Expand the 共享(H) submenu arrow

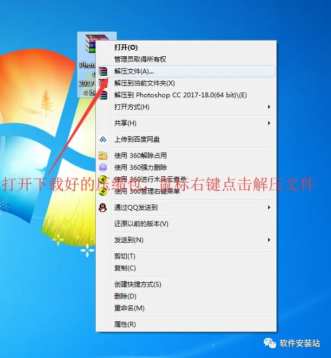pos(269,123)
